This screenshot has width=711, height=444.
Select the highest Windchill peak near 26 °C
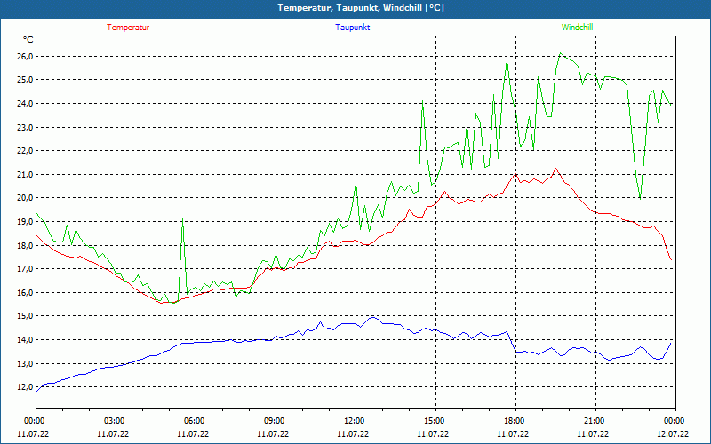(560, 54)
